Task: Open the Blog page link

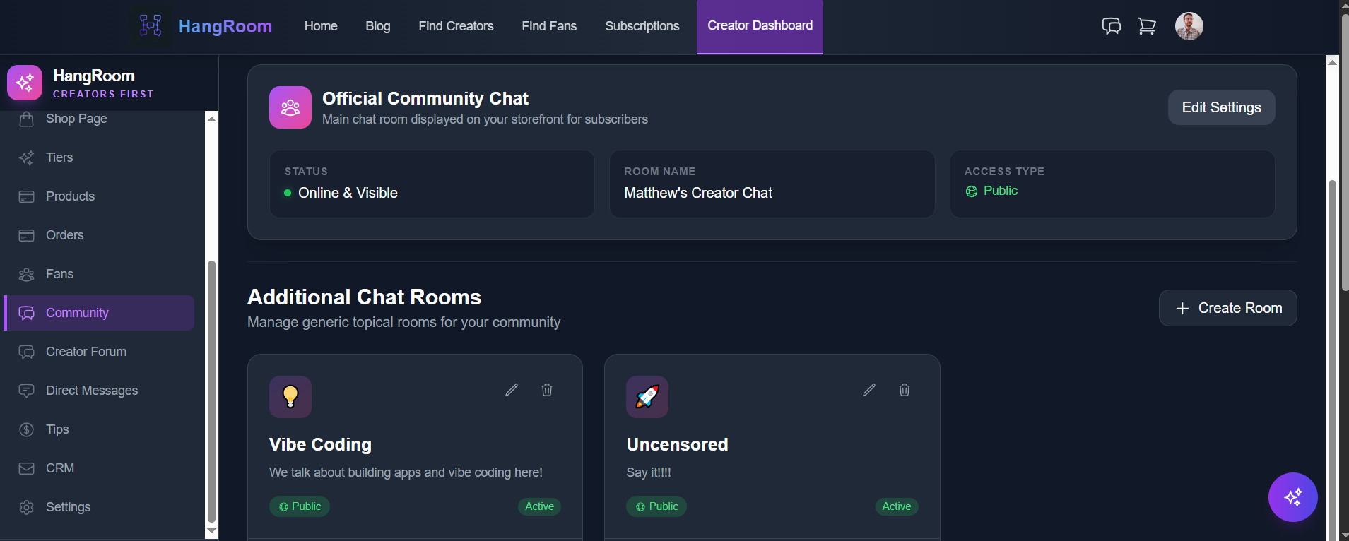Action: pos(378,25)
